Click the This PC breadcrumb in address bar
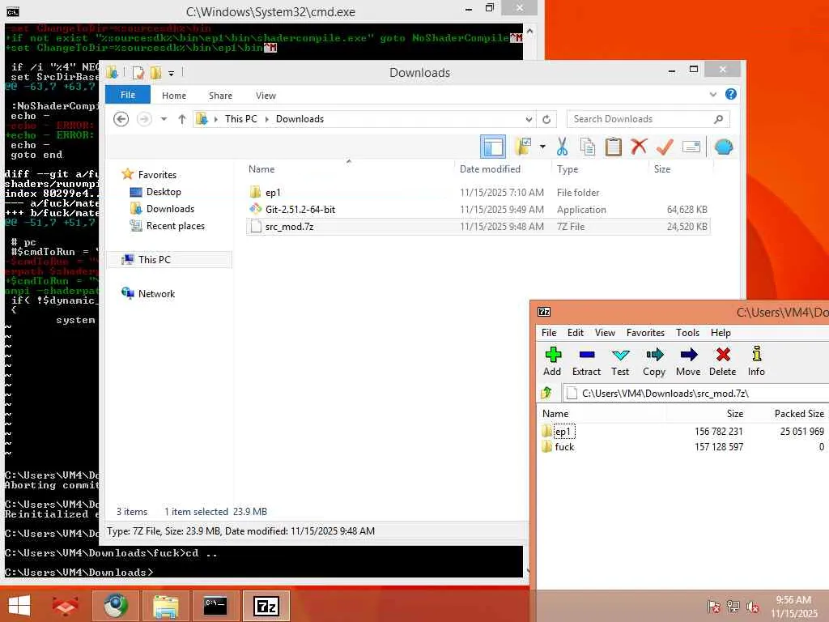The width and height of the screenshot is (829, 622). pos(240,119)
